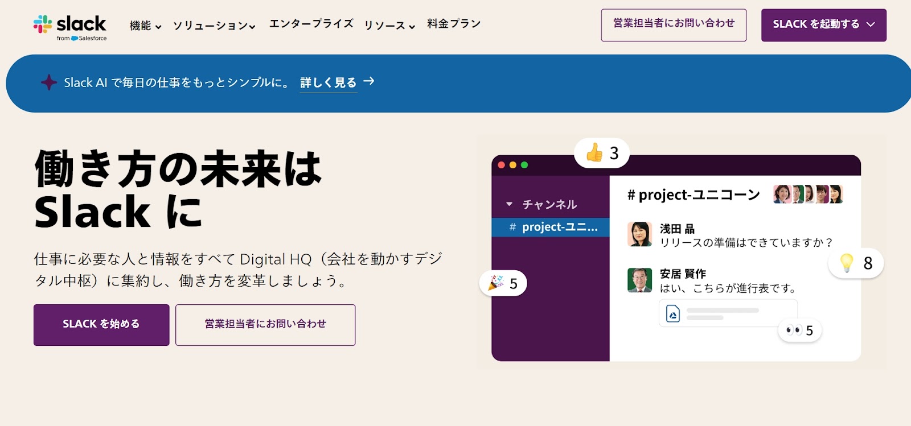Go to the エンタープライズ page
Viewport: 911px width, 426px height.
coord(311,23)
